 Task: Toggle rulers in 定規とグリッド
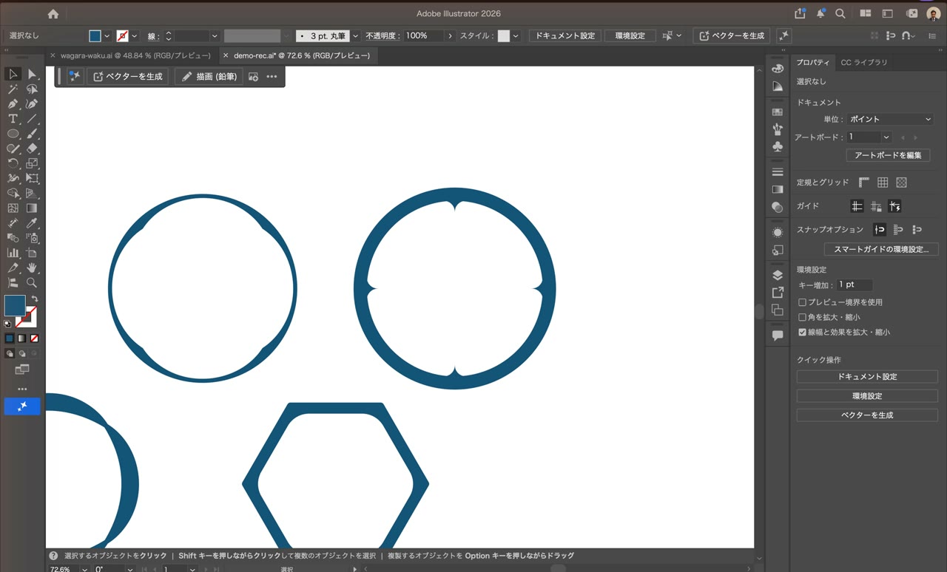864,183
